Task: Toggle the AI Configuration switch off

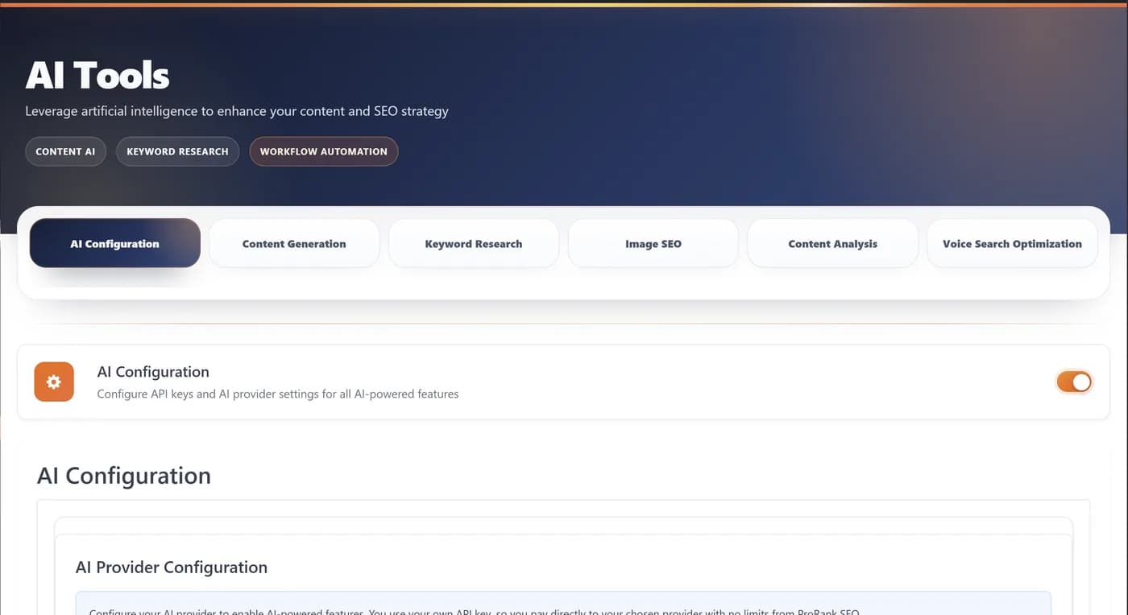Action: coord(1074,382)
